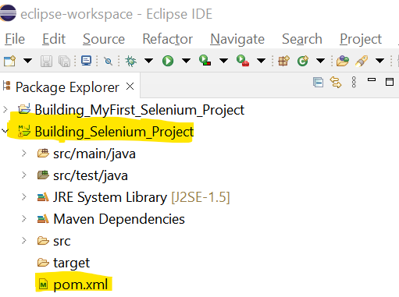
Task: Open the Package Explorer View Menu dots
Action: click(354, 82)
